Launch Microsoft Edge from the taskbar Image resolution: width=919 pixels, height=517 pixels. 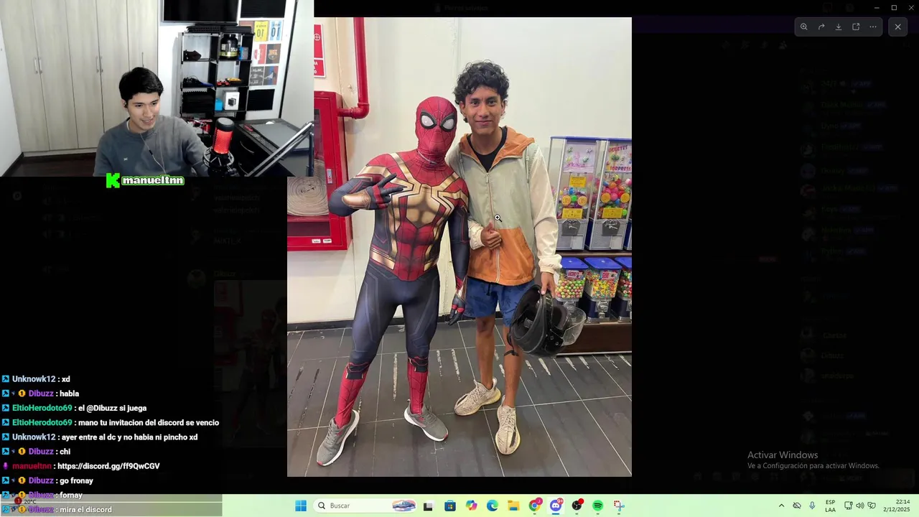click(x=493, y=506)
